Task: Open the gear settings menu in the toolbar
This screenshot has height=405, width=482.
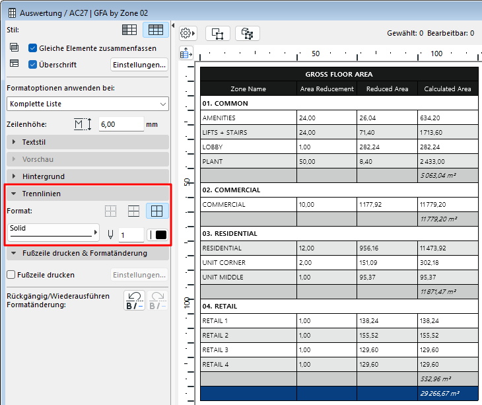Action: coord(188,33)
